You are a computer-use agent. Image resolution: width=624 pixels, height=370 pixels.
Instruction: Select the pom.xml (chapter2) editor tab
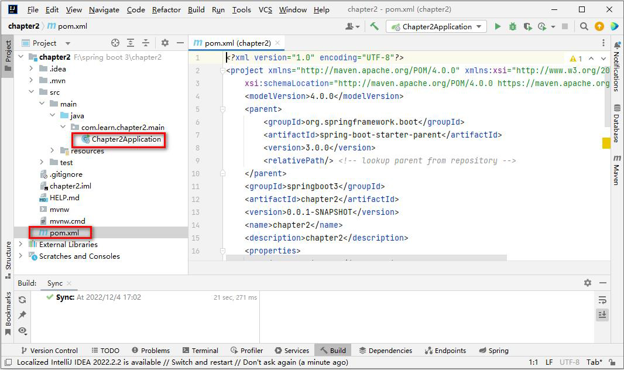click(237, 43)
